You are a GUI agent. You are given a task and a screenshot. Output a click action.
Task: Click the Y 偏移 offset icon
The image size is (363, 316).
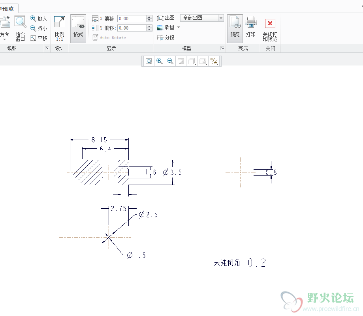pos(95,28)
